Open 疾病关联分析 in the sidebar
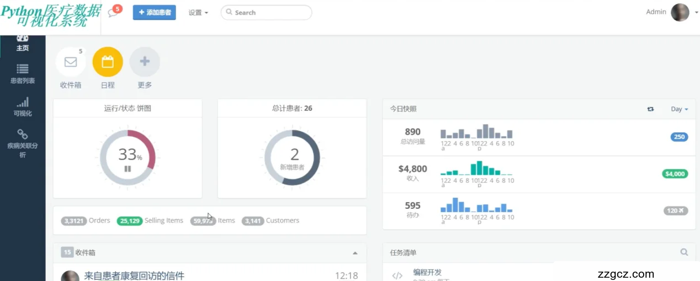The height and width of the screenshot is (281, 700). point(23,142)
